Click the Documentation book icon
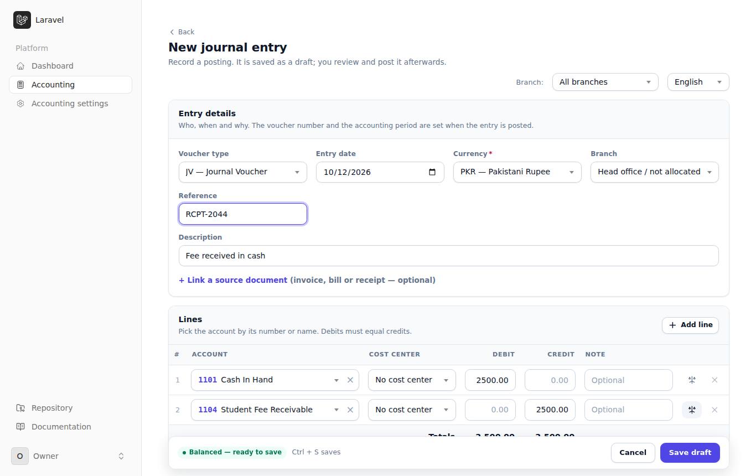Viewport: 756px width, 476px height. click(x=20, y=427)
